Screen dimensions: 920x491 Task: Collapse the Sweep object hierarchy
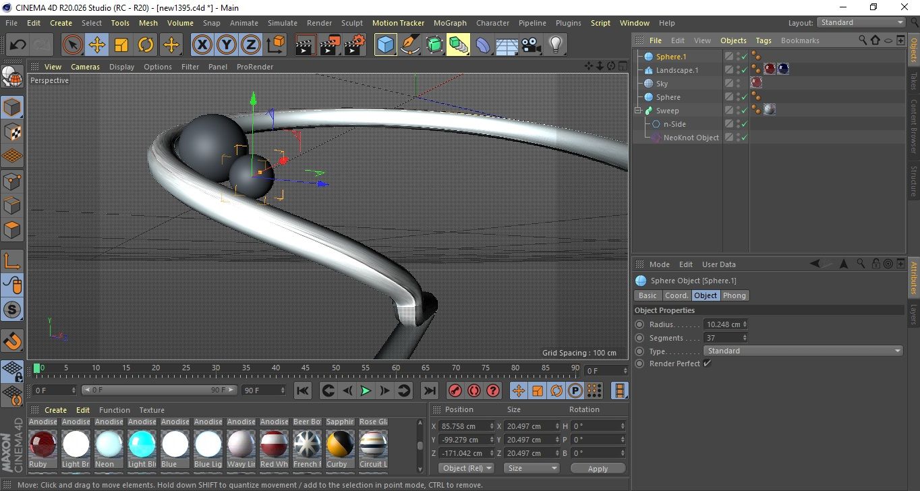[637, 111]
